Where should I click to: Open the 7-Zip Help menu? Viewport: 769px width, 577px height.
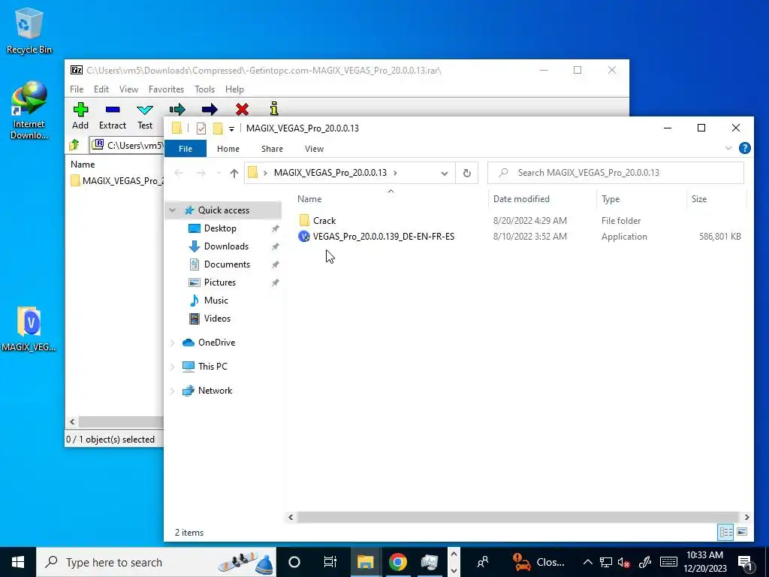tap(234, 89)
